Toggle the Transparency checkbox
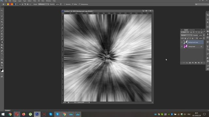 pos(79,4)
